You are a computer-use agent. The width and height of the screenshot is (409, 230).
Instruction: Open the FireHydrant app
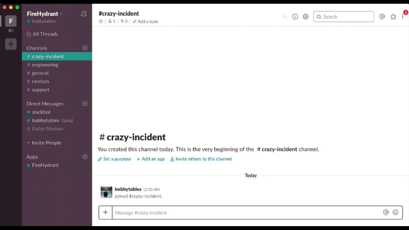(57, 165)
